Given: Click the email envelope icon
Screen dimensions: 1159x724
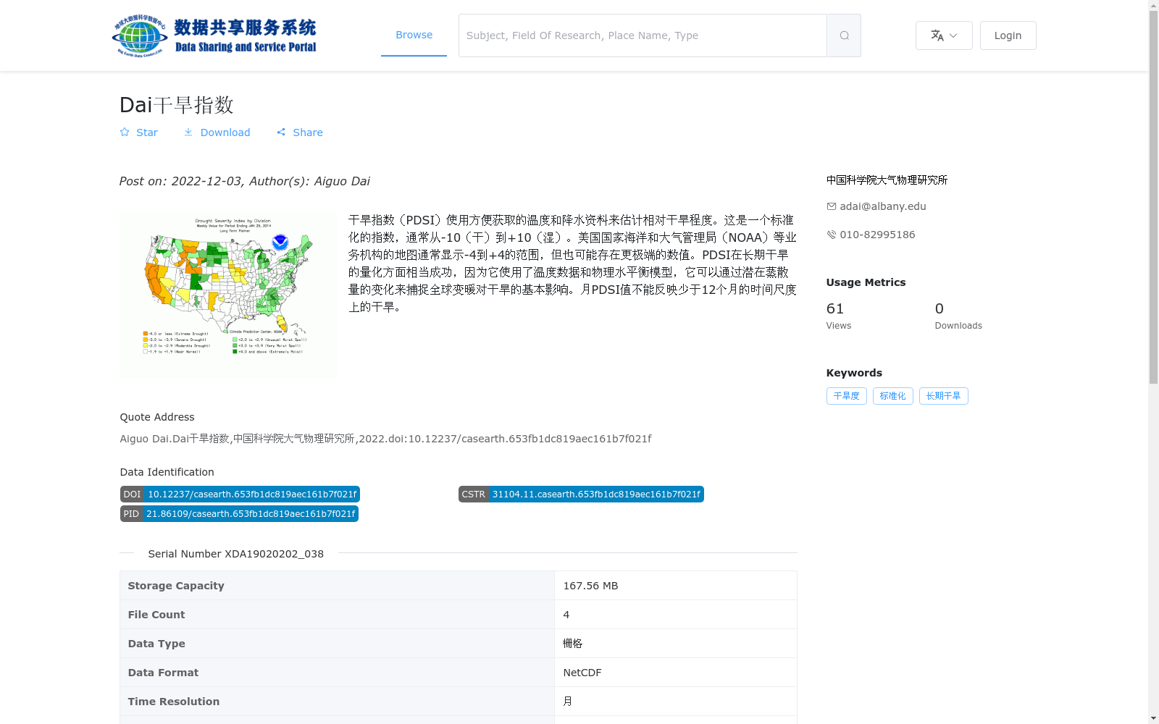Looking at the screenshot, I should (832, 206).
